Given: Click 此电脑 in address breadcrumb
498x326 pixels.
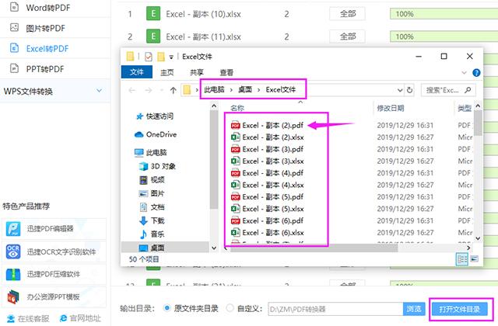Looking at the screenshot, I should click(214, 90).
